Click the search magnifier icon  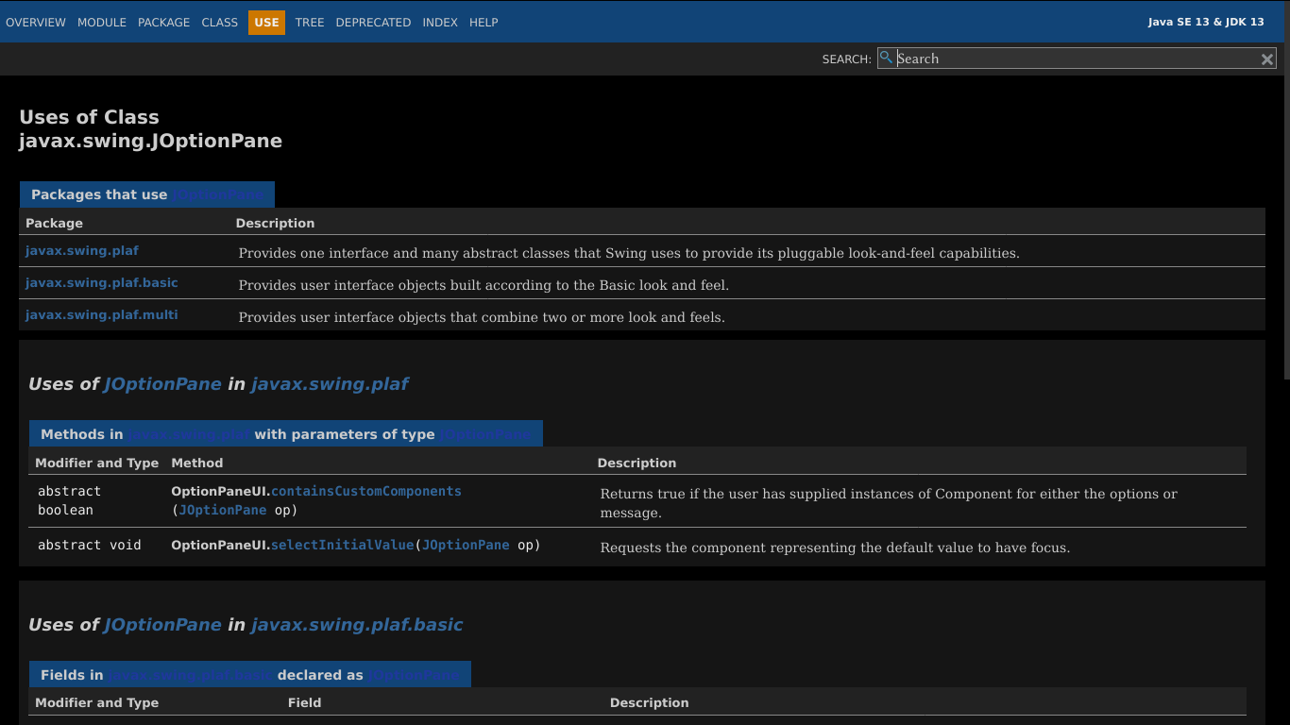pos(886,58)
